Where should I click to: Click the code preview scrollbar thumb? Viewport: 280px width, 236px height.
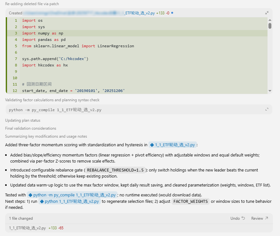(x=270, y=26)
